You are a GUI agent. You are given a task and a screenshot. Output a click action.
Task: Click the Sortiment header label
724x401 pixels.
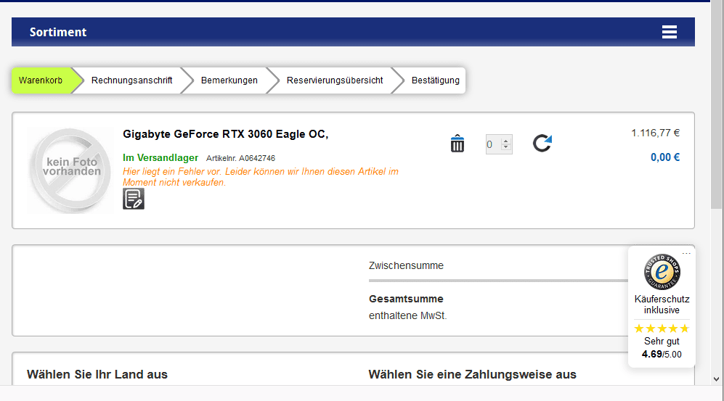pyautogui.click(x=57, y=32)
